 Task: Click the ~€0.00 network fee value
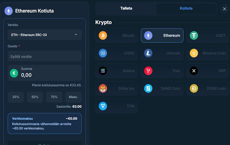pyautogui.click(x=71, y=119)
